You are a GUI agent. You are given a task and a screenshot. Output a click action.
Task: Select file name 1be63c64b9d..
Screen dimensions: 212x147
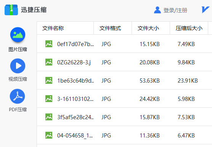[x=75, y=81]
